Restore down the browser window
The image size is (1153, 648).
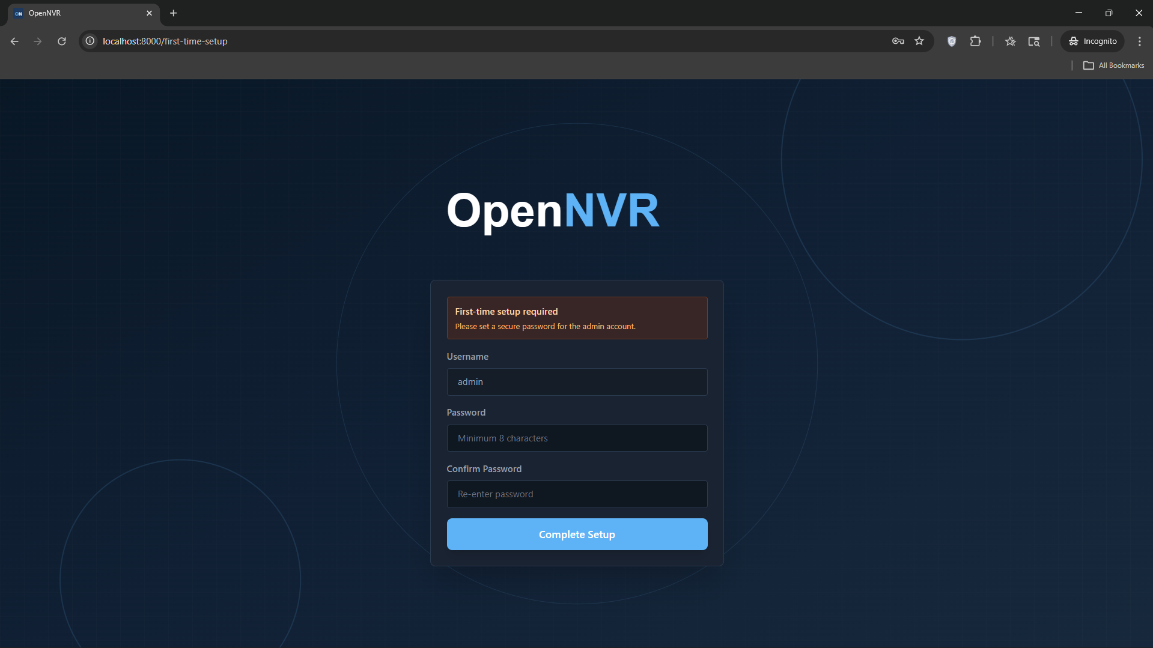point(1109,13)
